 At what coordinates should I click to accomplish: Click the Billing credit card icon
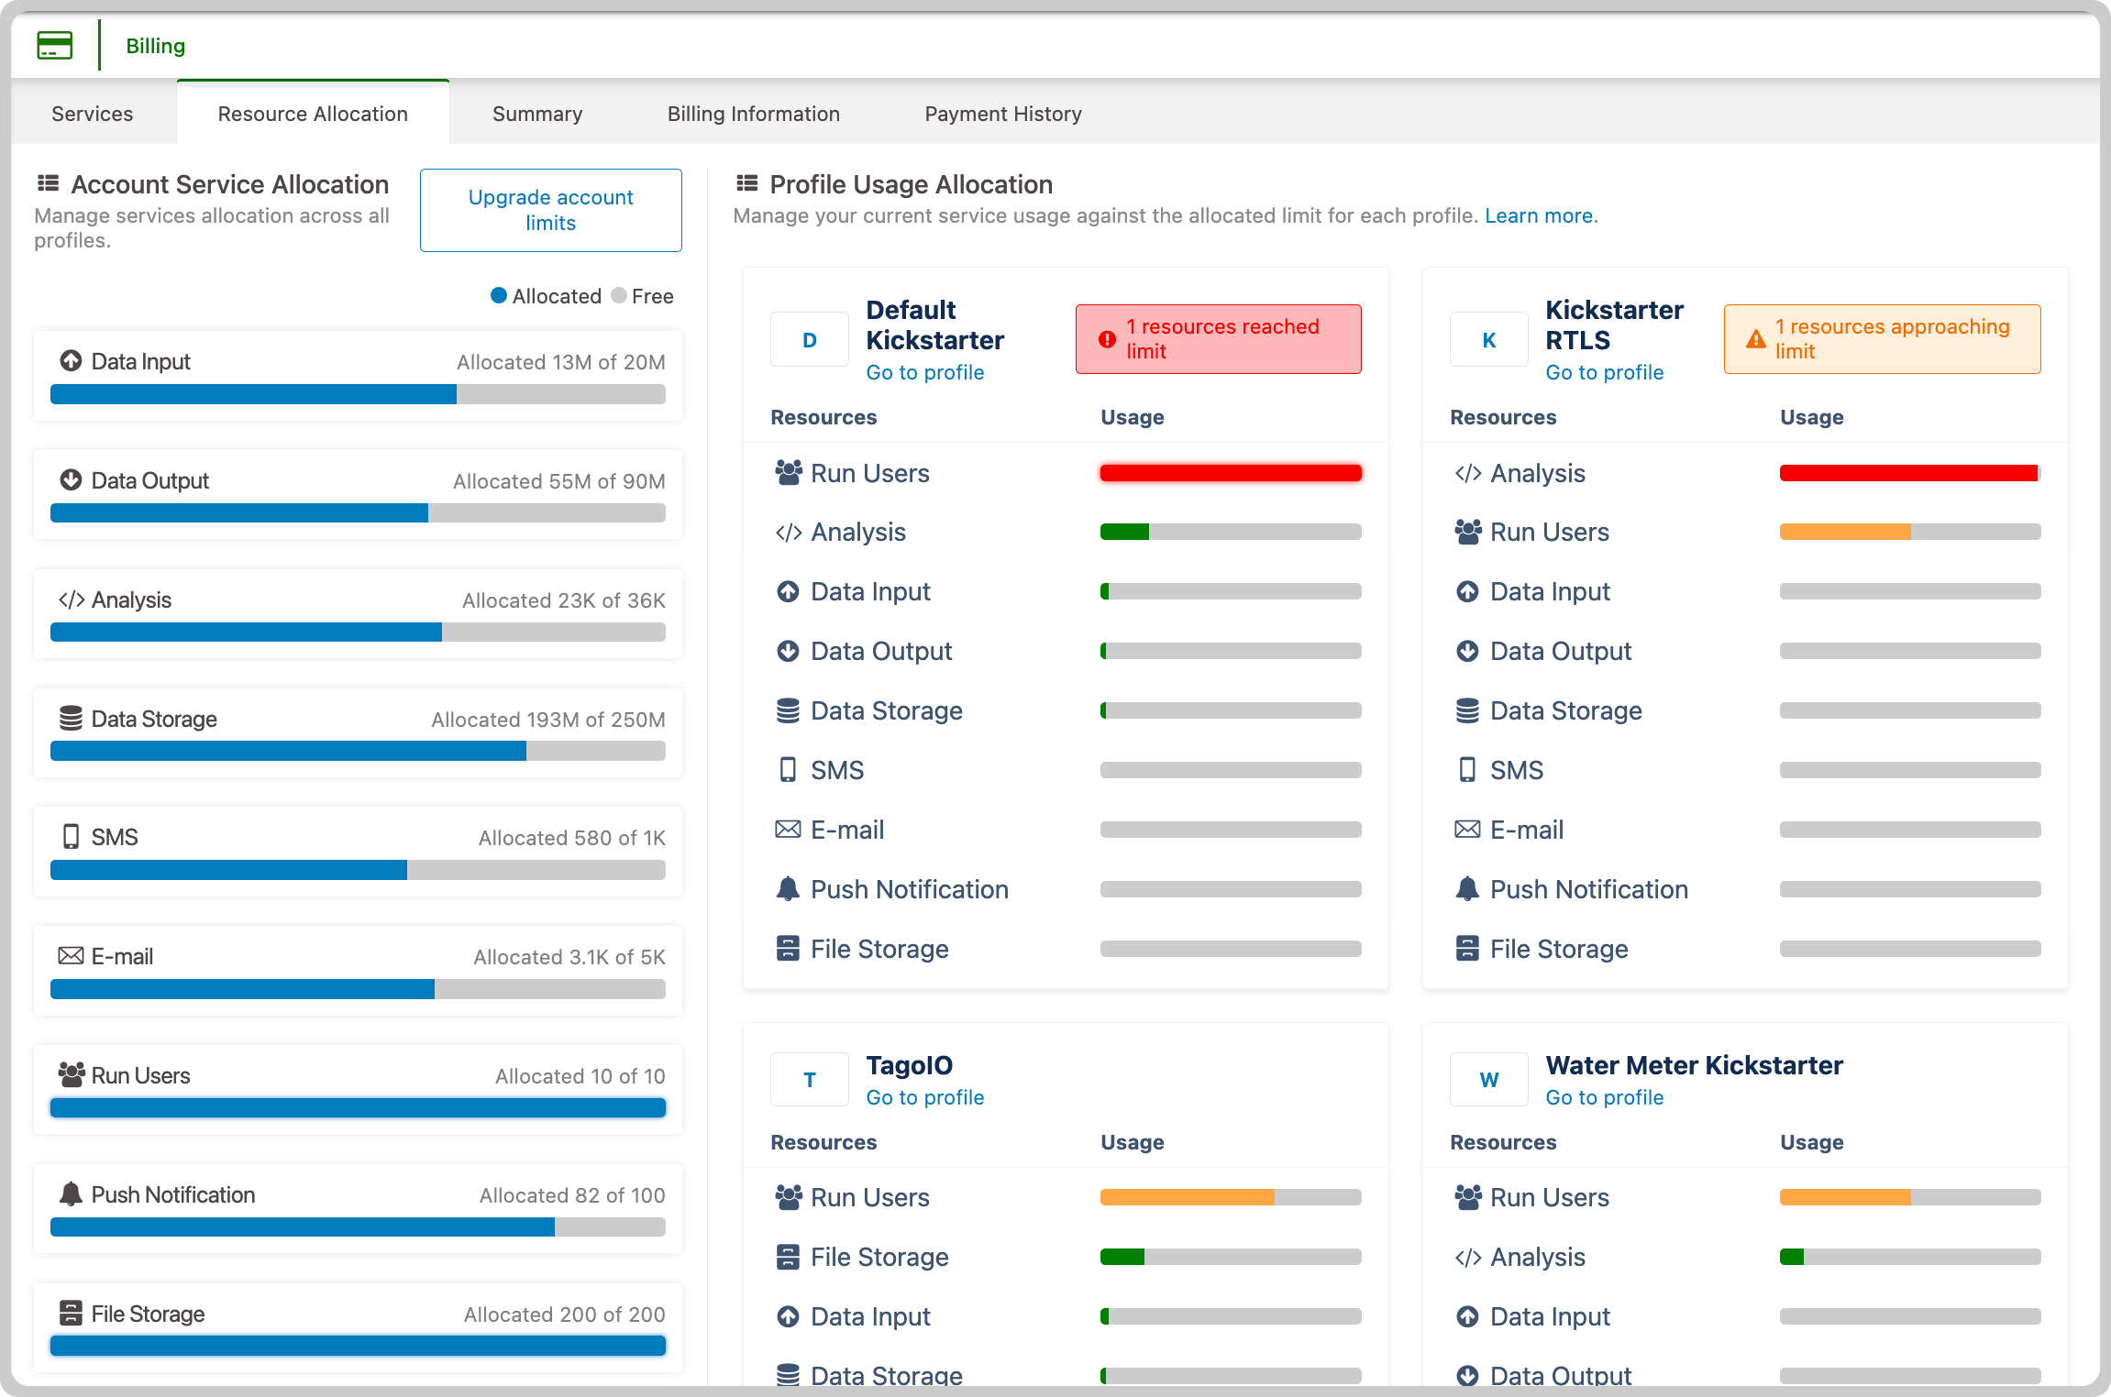(x=54, y=45)
